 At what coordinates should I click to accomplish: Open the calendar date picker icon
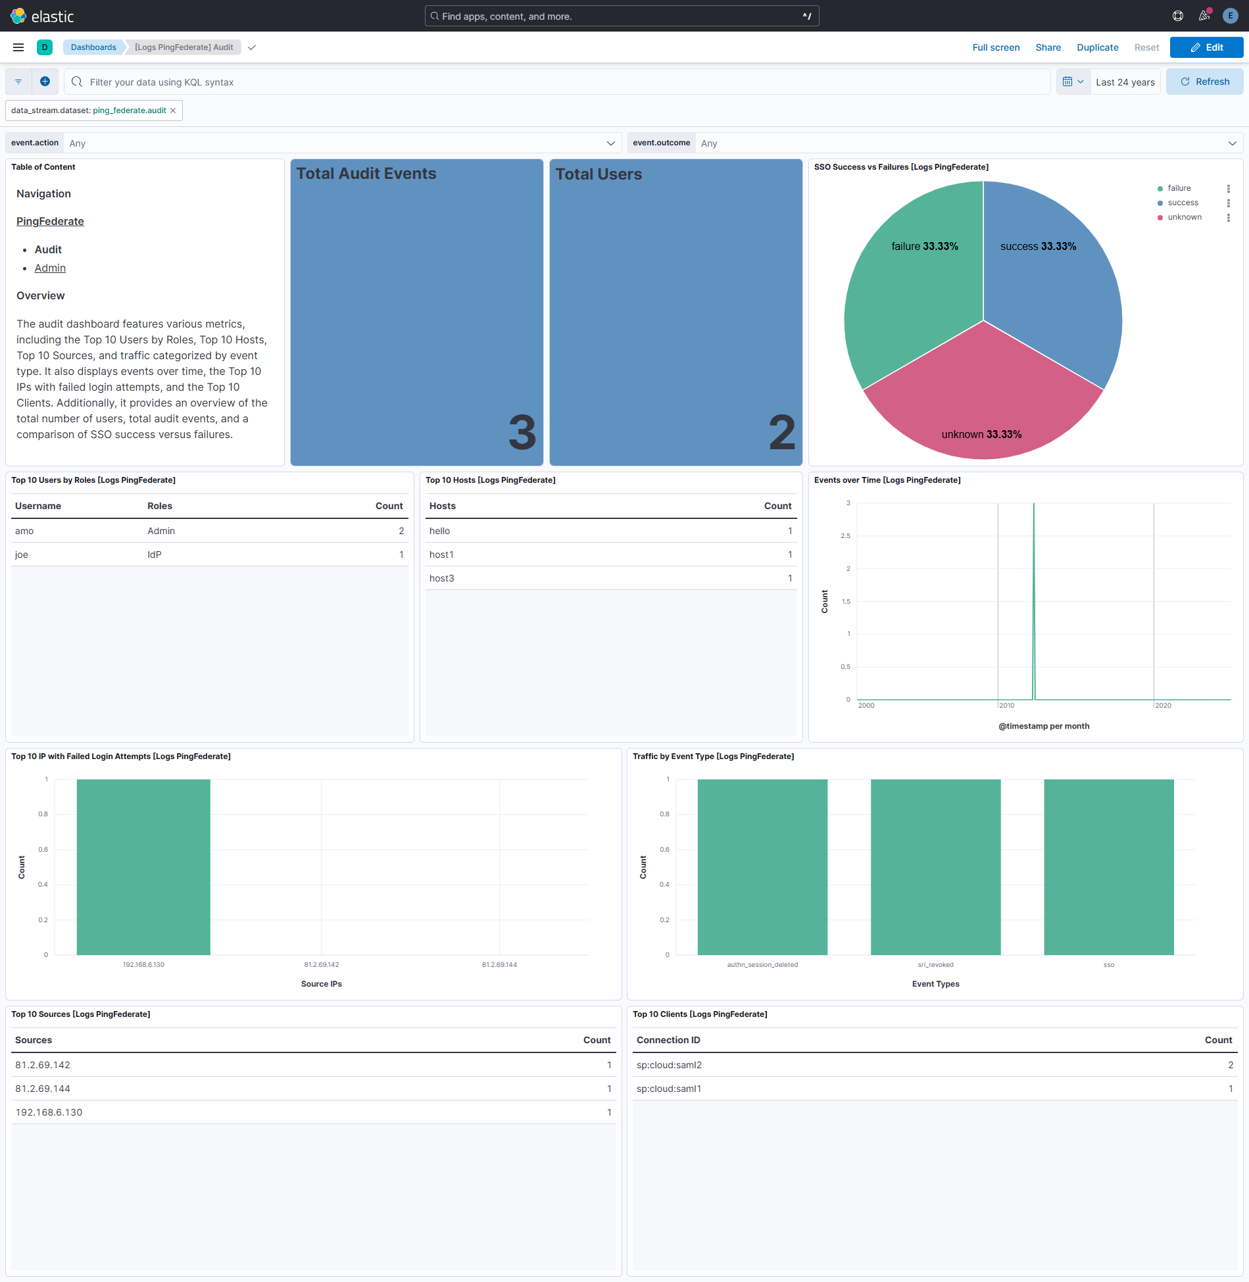point(1071,81)
